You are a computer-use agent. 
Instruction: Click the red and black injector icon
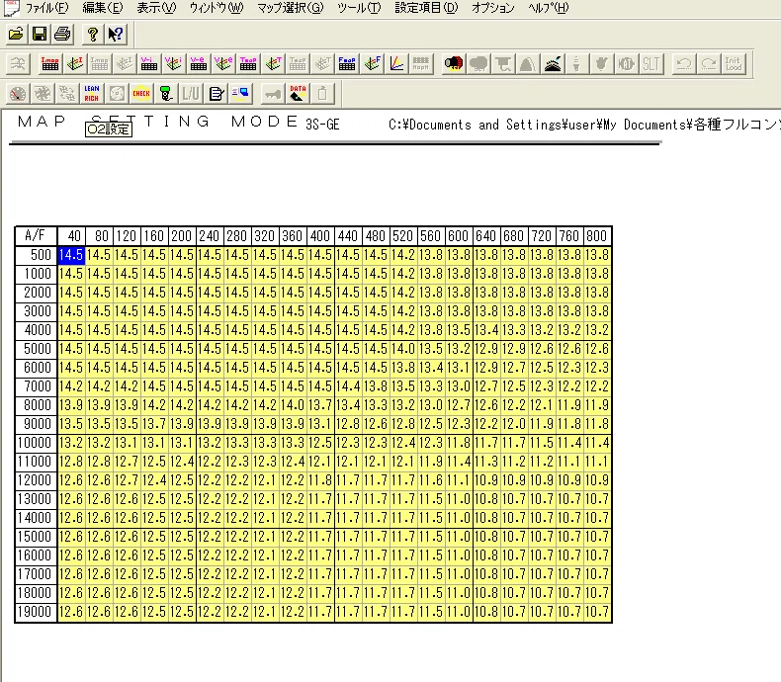(453, 63)
